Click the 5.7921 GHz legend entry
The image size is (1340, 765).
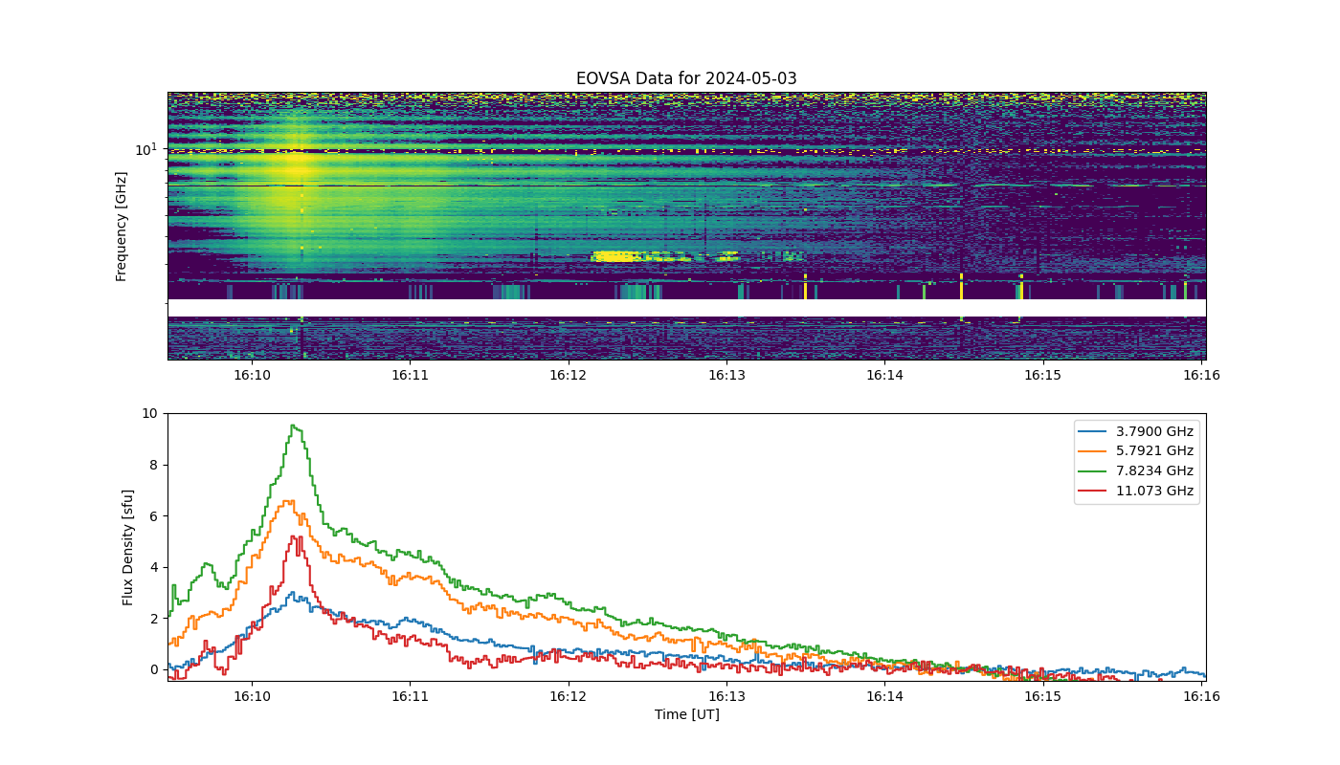(1137, 451)
